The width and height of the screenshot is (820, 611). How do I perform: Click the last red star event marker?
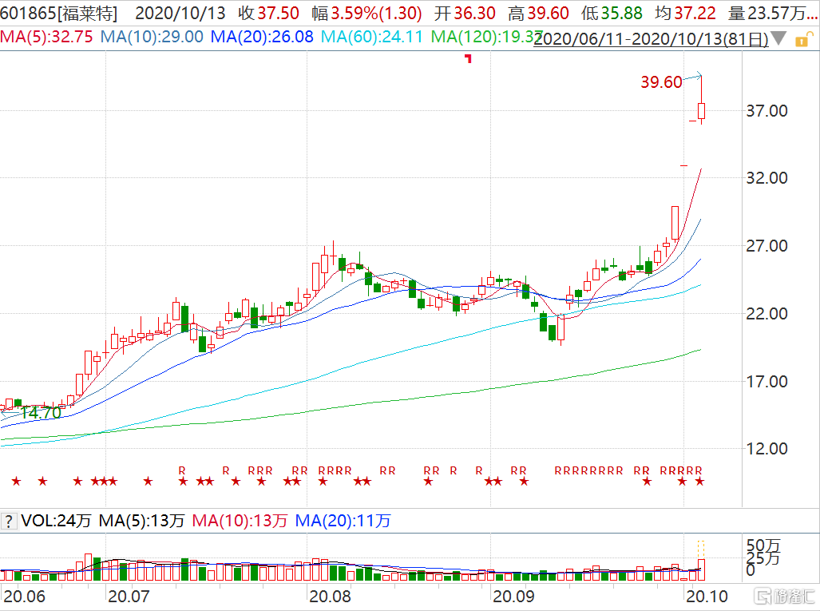(699, 481)
